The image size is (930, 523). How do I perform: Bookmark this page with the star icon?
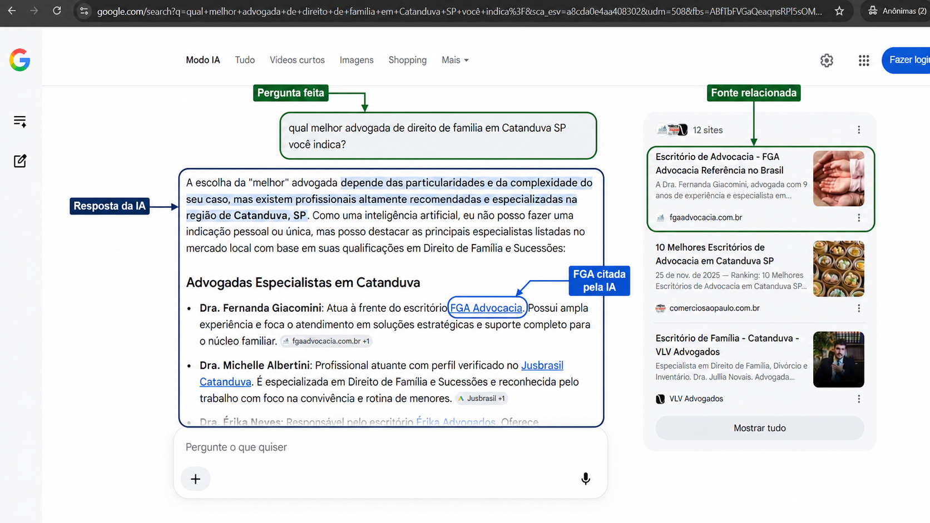click(839, 11)
